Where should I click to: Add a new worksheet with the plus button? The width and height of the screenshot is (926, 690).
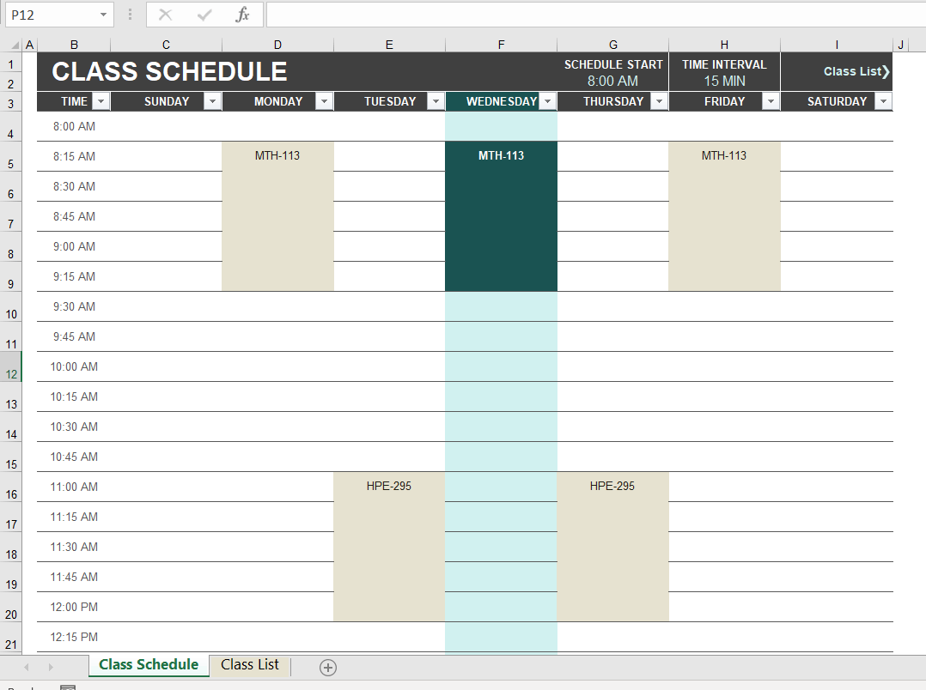tap(327, 666)
